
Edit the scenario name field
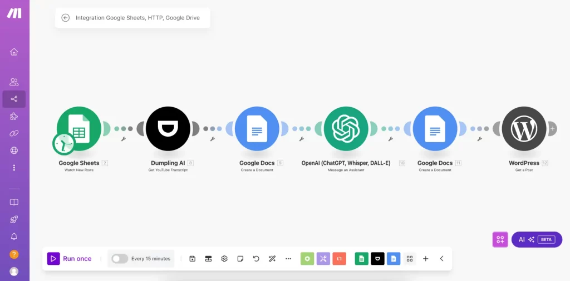(137, 18)
